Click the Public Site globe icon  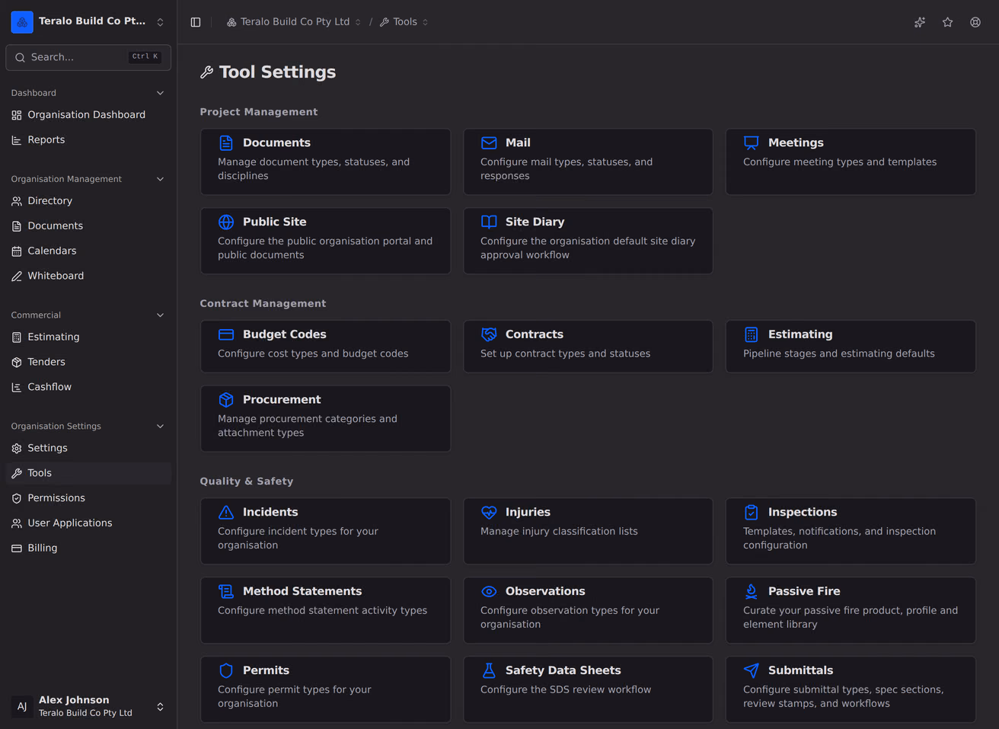[226, 222]
